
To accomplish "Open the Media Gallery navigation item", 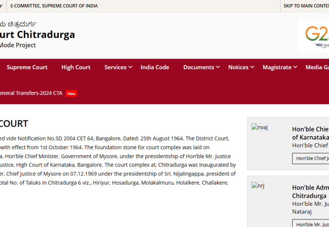I will [x=317, y=67].
